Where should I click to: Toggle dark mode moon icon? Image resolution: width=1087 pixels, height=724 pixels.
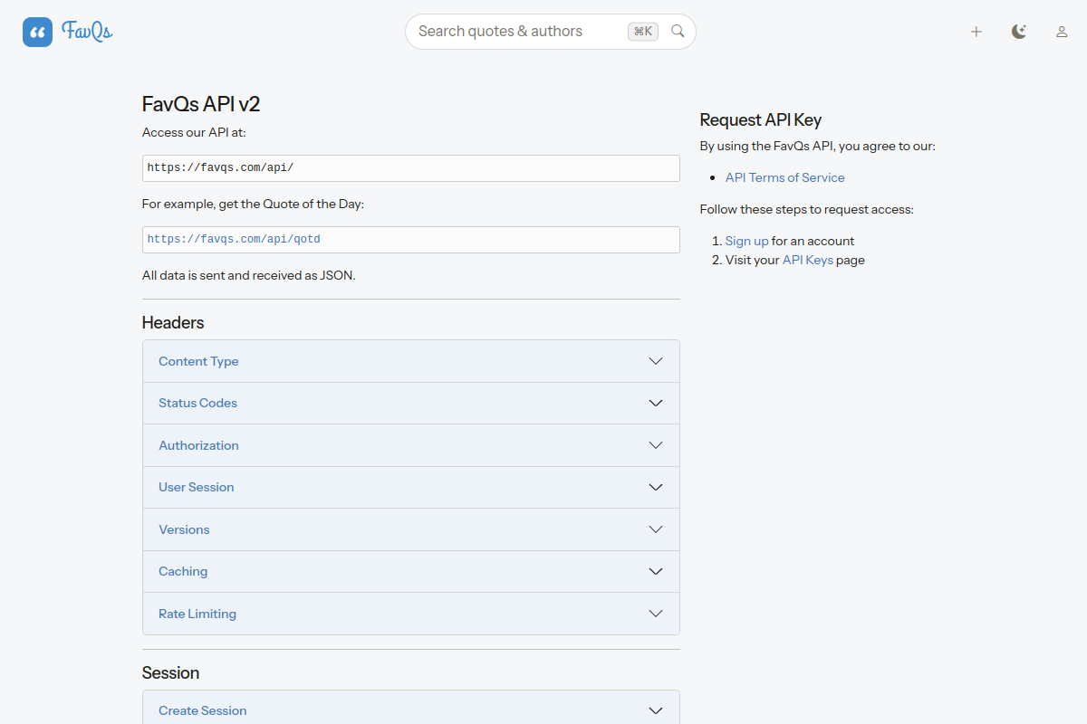pos(1019,32)
